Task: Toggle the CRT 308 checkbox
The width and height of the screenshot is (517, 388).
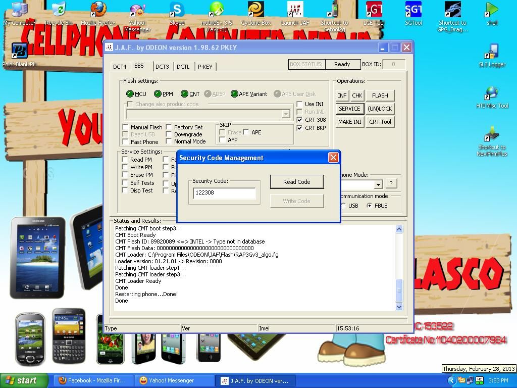Action: pos(300,120)
